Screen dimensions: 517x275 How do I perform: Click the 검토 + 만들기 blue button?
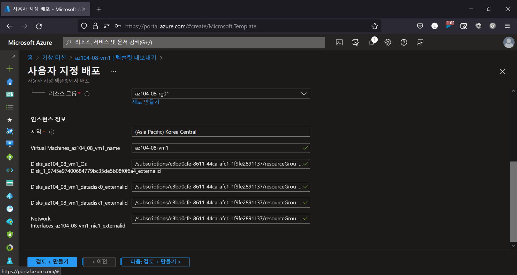click(52, 262)
